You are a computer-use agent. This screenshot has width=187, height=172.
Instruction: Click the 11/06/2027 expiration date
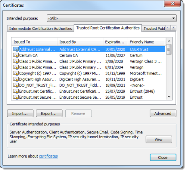pos(115,55)
